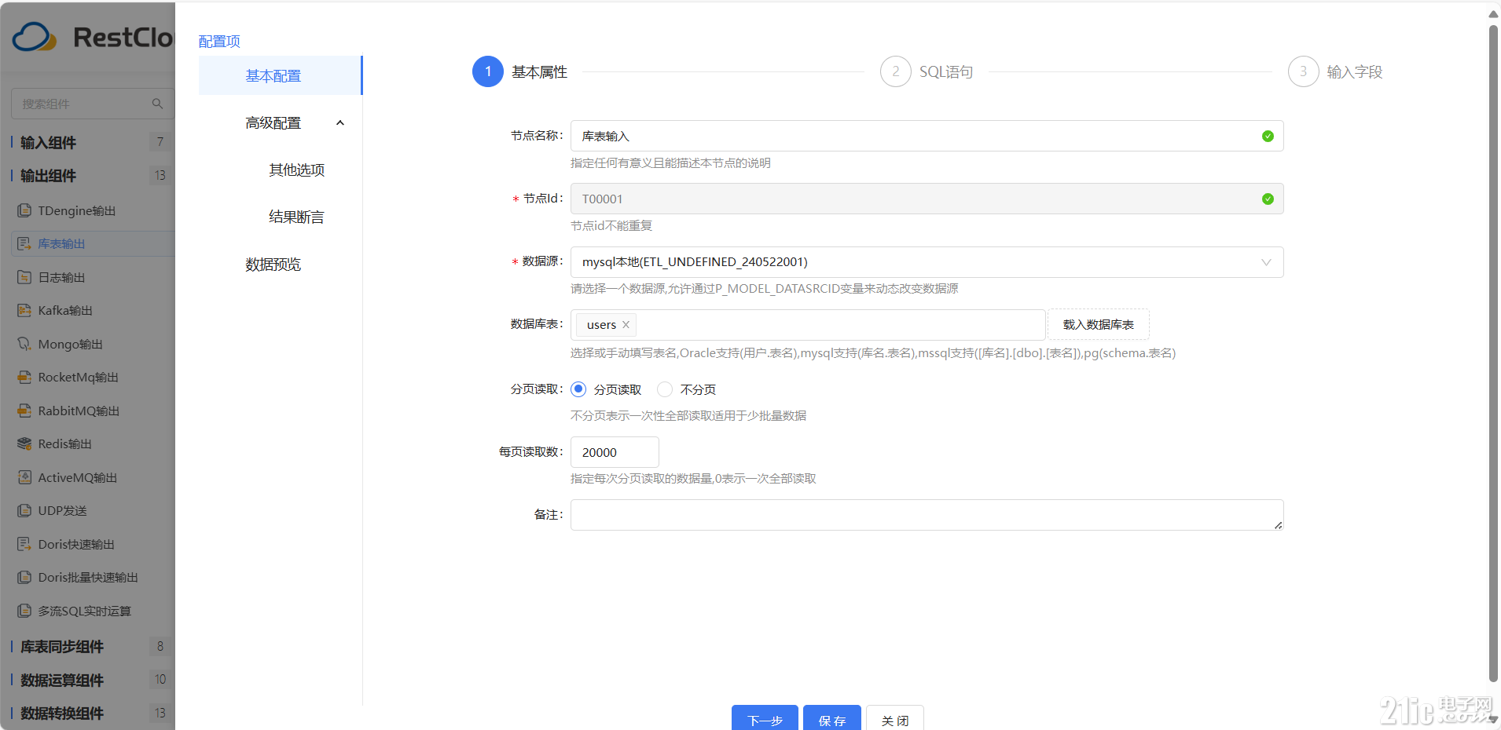Click the RestCloud cloud logo

[35, 37]
